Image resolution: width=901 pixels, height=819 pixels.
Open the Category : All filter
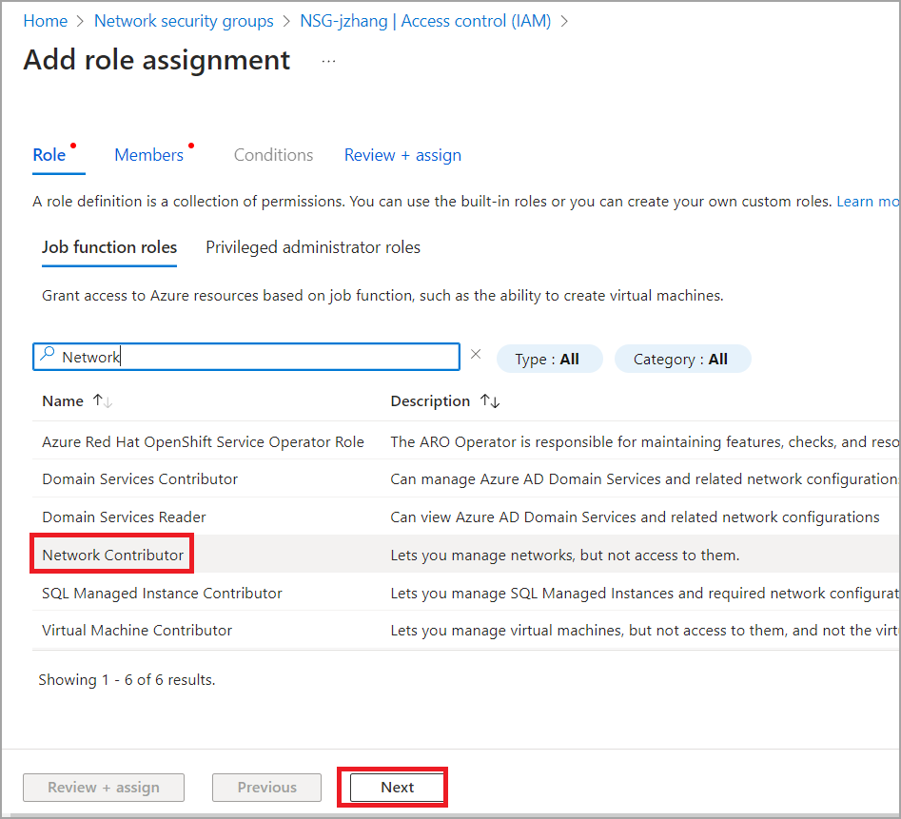point(682,359)
